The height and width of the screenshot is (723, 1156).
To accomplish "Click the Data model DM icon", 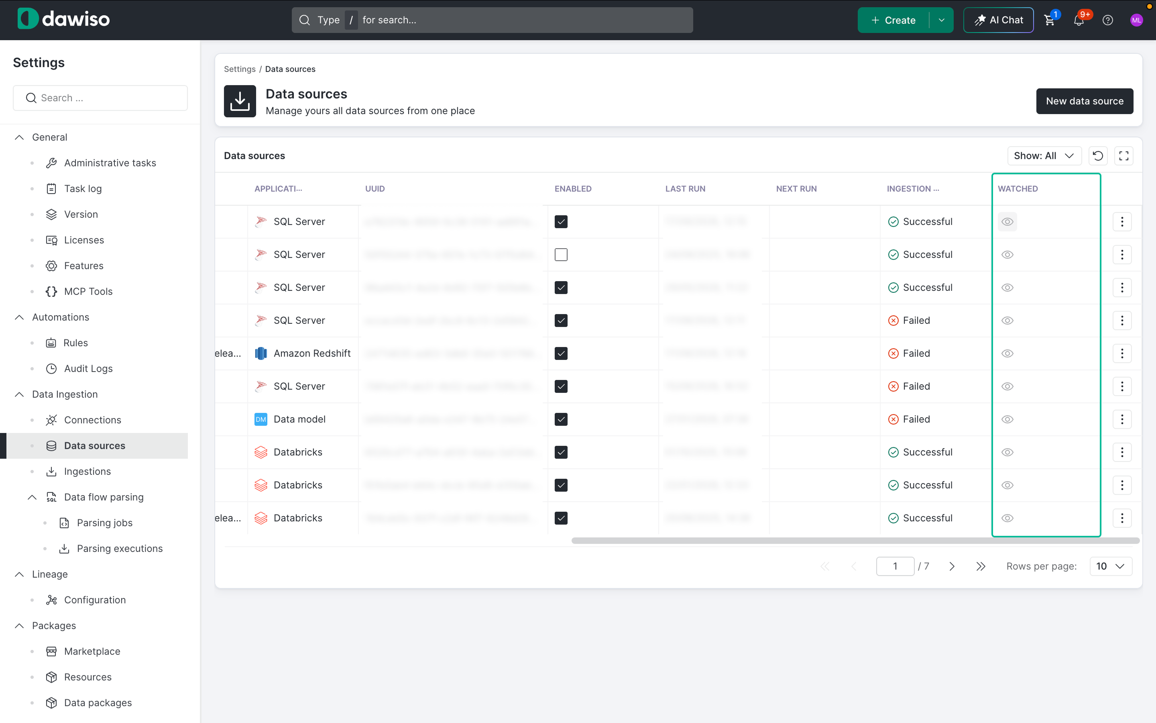I will [x=261, y=419].
